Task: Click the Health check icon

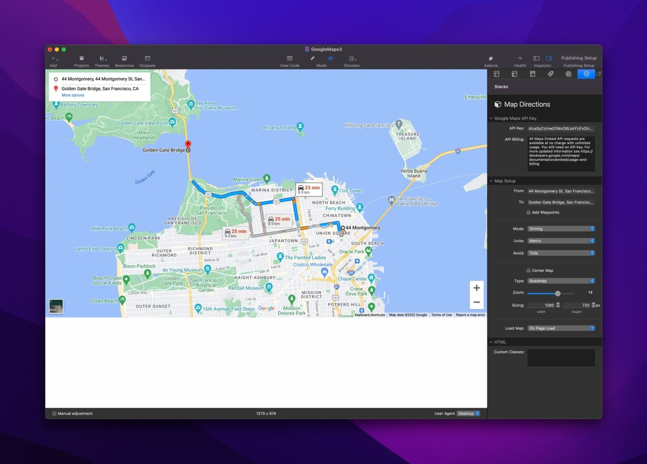Action: [519, 59]
